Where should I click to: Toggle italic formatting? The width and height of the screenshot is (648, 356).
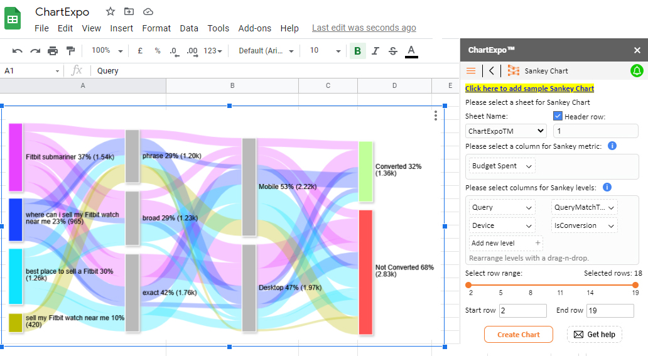375,51
